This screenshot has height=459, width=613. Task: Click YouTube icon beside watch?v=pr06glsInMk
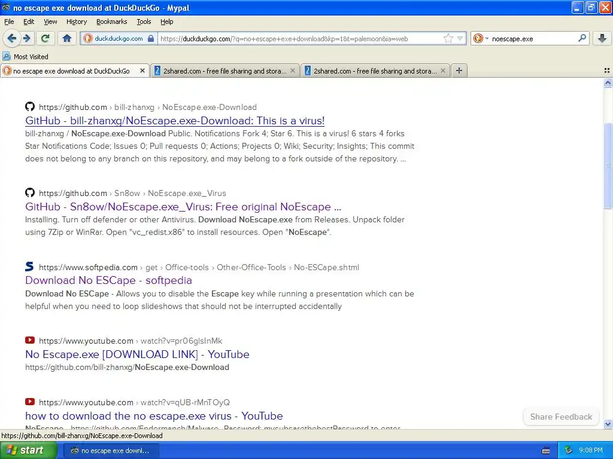coord(30,340)
